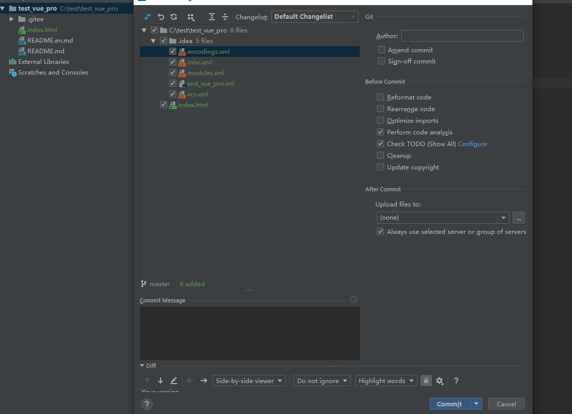Screen dimensions: 572x414
Task: Click the Group By icon
Action: 191,17
